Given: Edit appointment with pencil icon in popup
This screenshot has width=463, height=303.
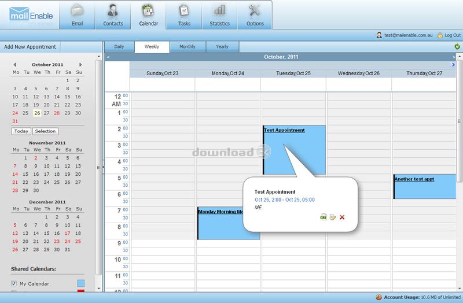Looking at the screenshot, I should click(333, 217).
